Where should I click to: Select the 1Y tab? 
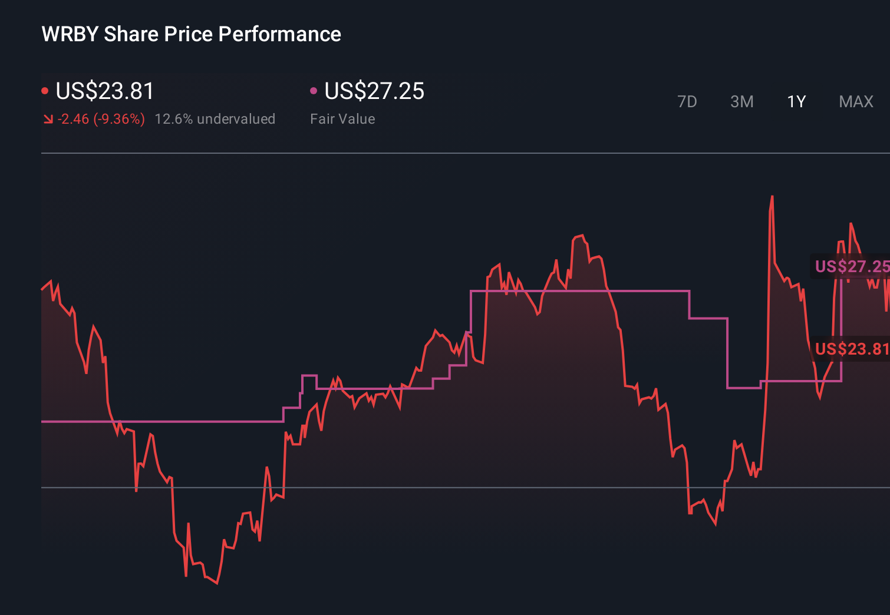796,101
